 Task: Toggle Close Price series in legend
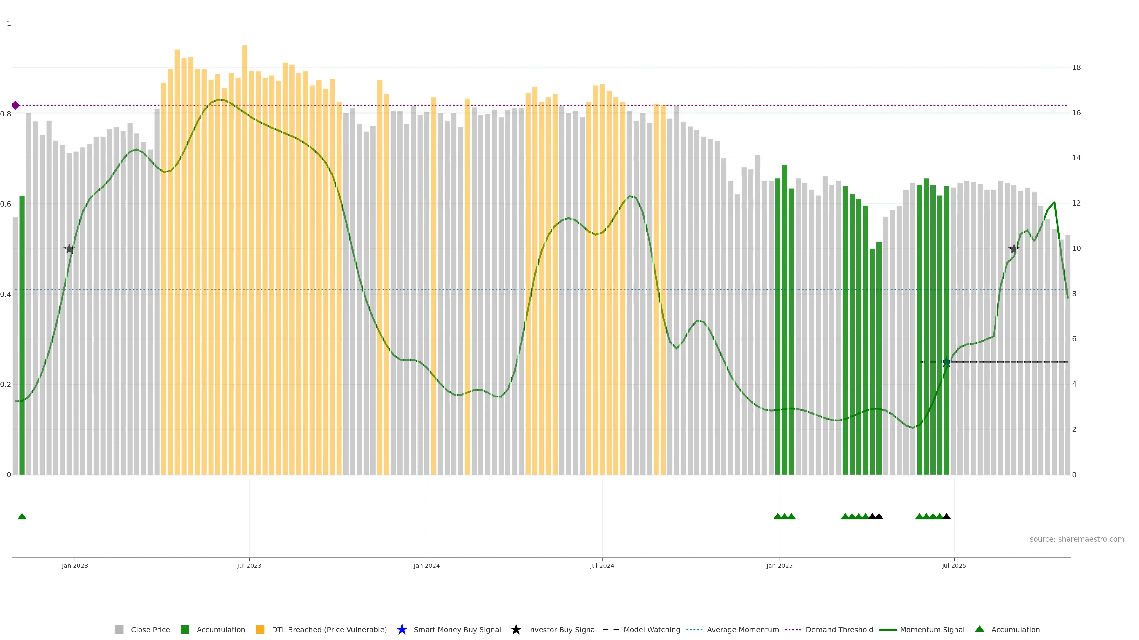[x=150, y=629]
